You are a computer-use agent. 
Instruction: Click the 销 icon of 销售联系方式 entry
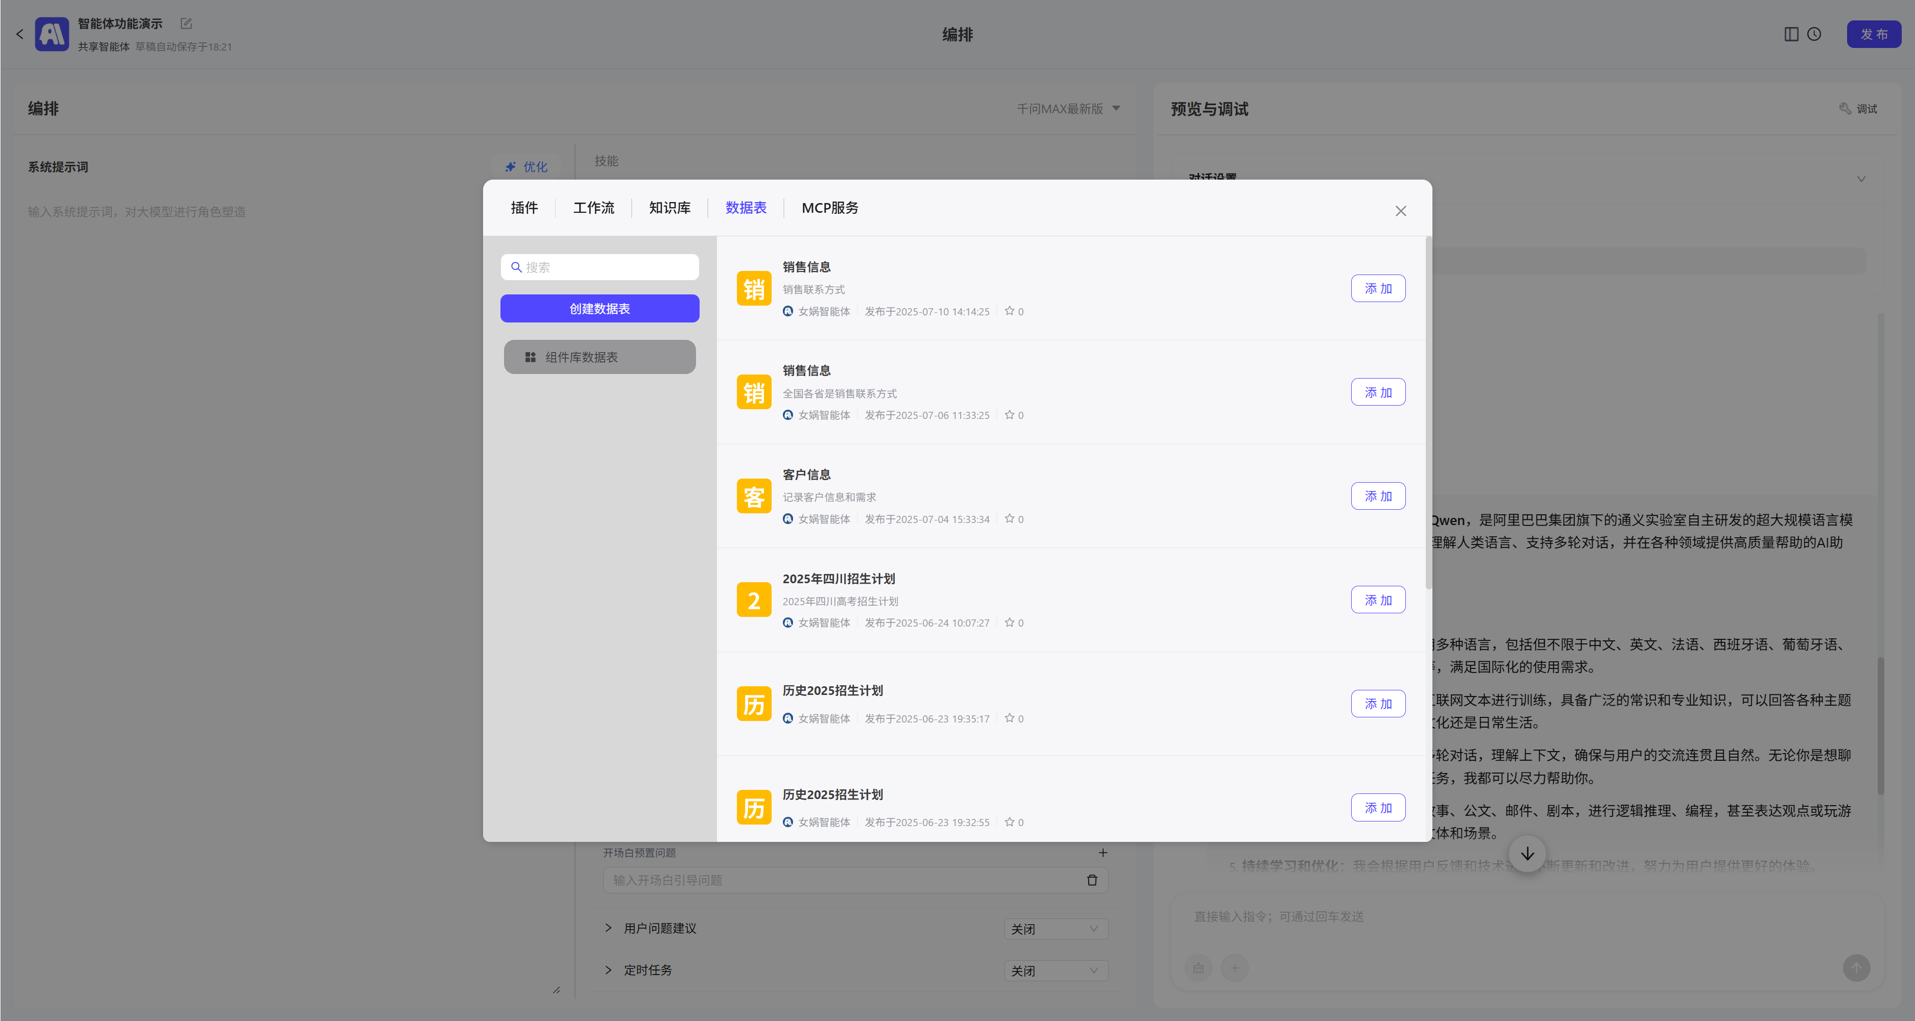click(x=754, y=288)
